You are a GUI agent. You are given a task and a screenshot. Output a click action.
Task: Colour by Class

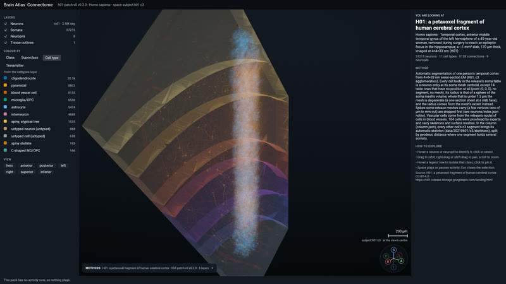point(10,57)
